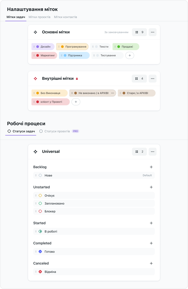The width and height of the screenshot is (188, 289).
Task: Open three-dots menu for Universal workflow
Action: click(x=152, y=152)
